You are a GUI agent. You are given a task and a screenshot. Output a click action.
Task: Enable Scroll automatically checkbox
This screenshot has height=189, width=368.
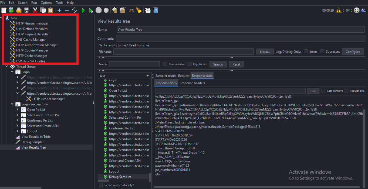pos(101,185)
